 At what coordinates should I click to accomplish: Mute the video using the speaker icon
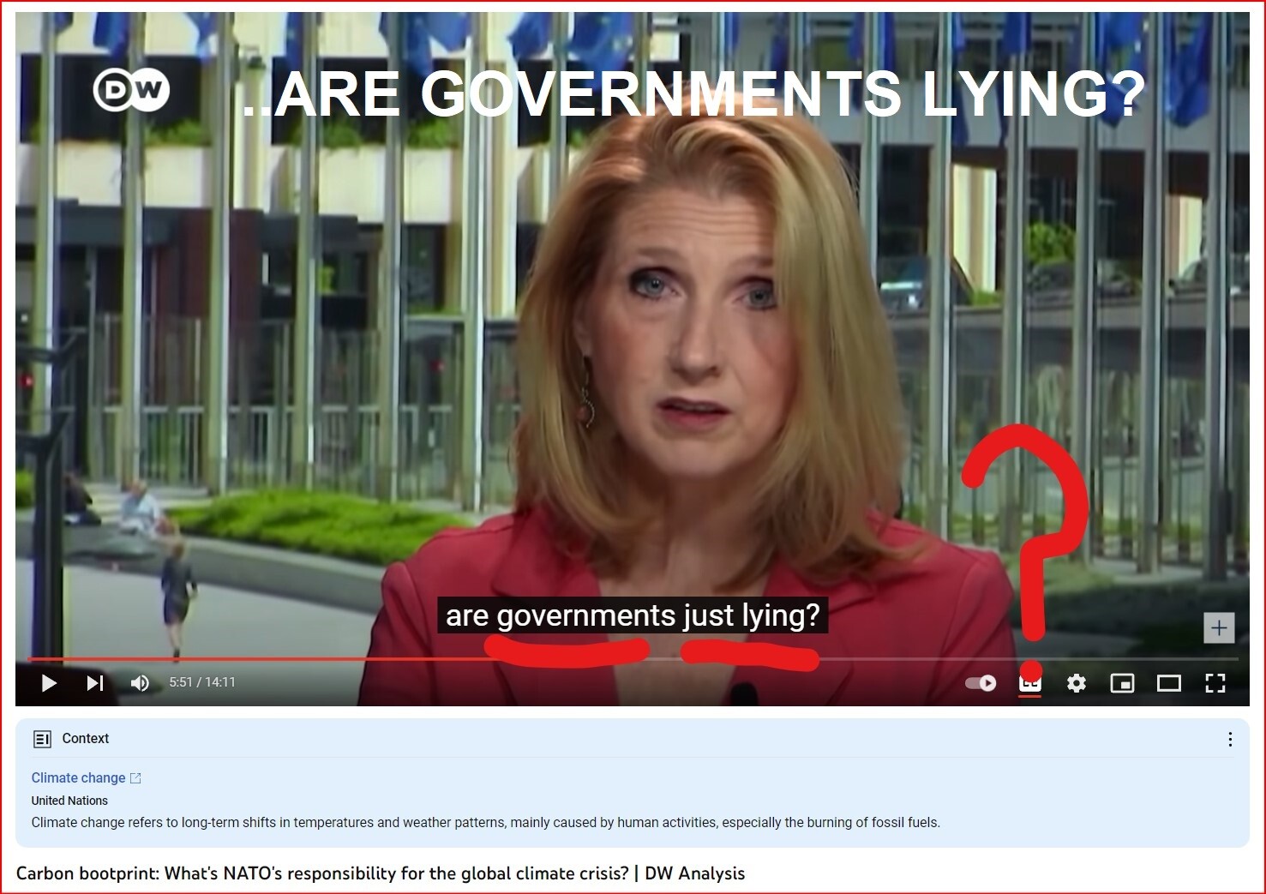point(140,683)
